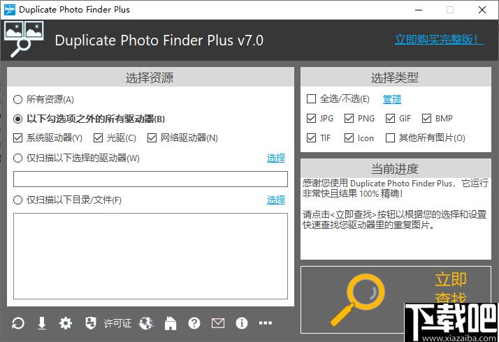Open settings with the gear icon
This screenshot has width=499, height=342.
click(66, 324)
